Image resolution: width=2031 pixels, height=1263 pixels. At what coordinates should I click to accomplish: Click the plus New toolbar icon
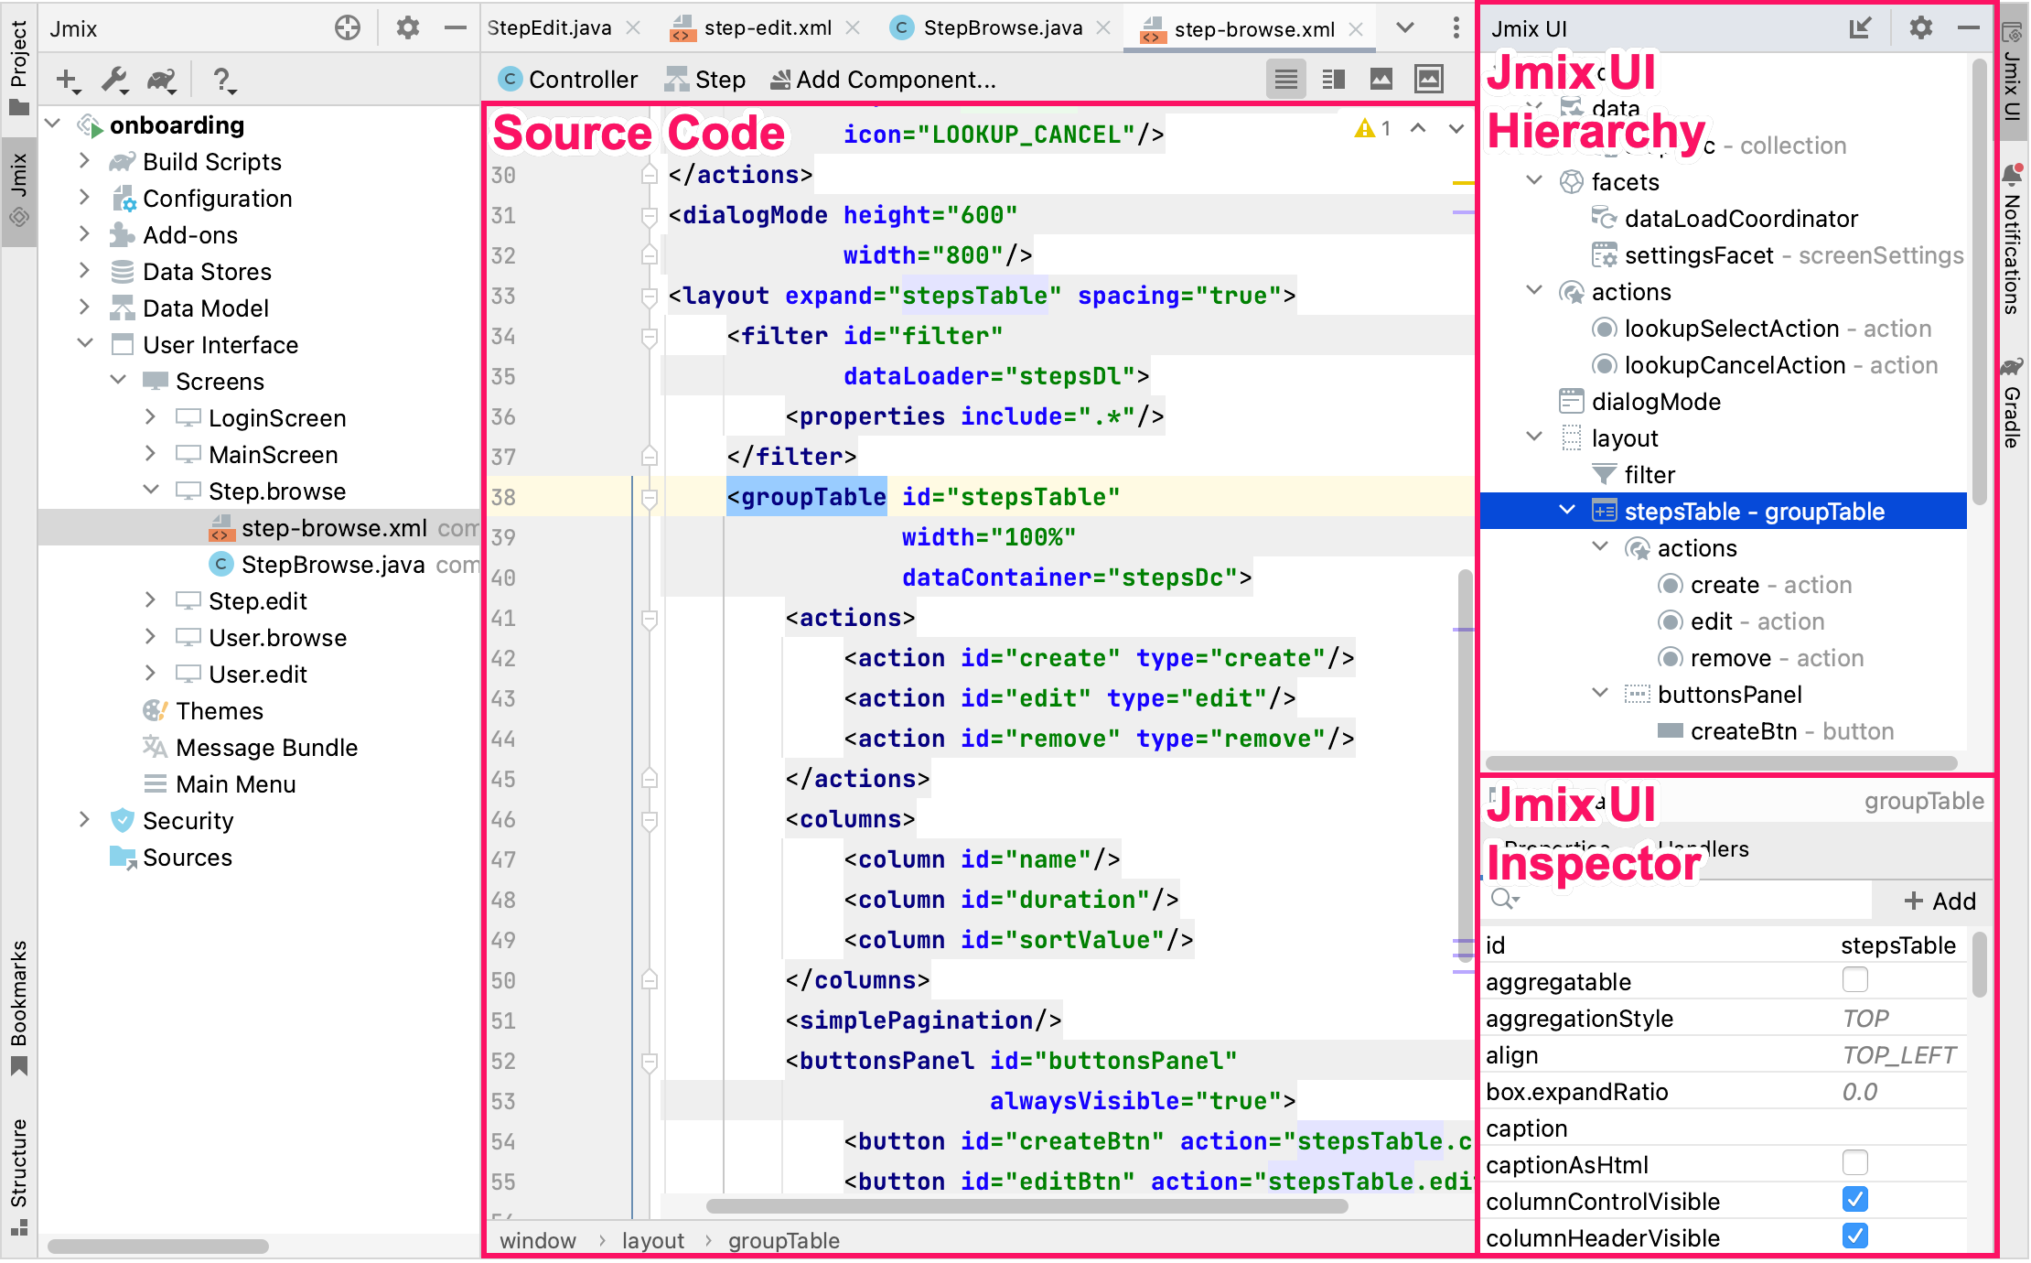[69, 81]
